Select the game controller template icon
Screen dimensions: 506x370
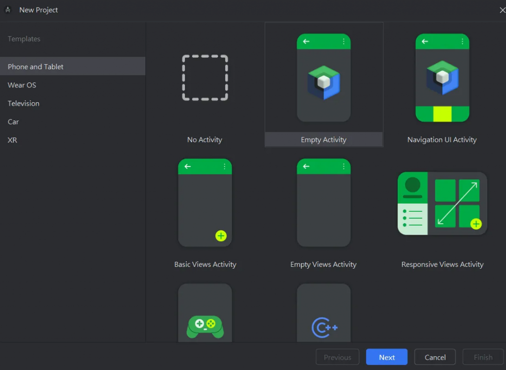click(x=205, y=313)
